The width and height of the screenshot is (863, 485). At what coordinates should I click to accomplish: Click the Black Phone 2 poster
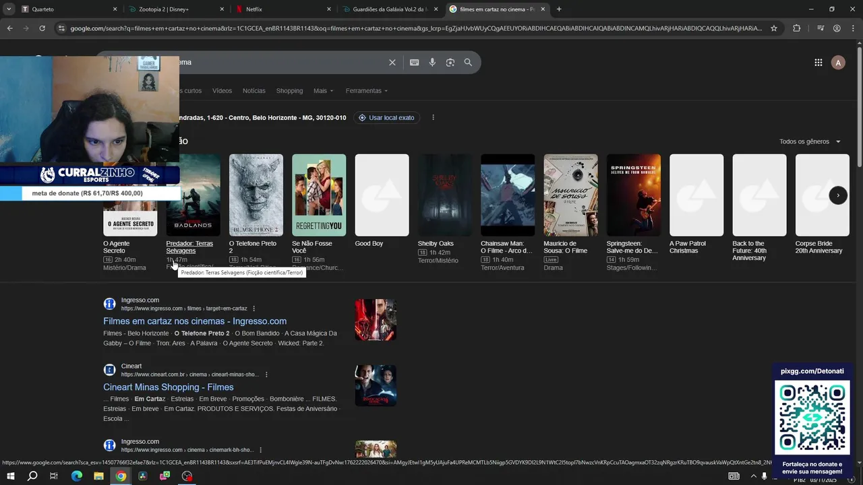(x=256, y=195)
